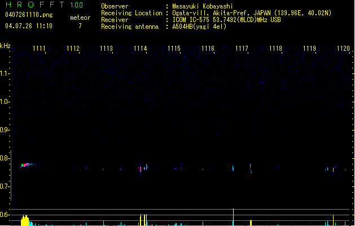
Task: Click time axis marker 1119
Action: click(309, 48)
